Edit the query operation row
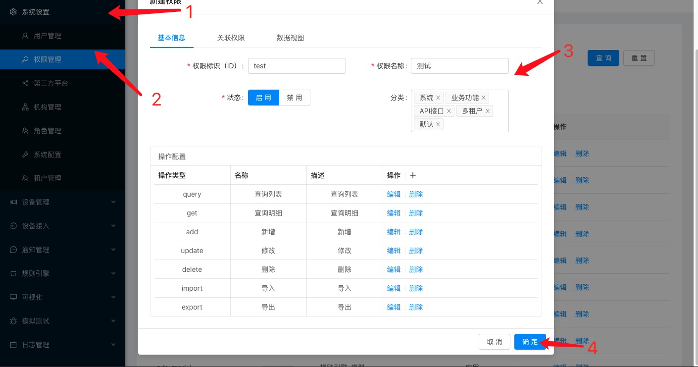Image resolution: width=698 pixels, height=367 pixels. coord(394,194)
